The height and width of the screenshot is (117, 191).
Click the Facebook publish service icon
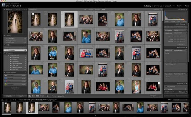[x=6, y=78]
